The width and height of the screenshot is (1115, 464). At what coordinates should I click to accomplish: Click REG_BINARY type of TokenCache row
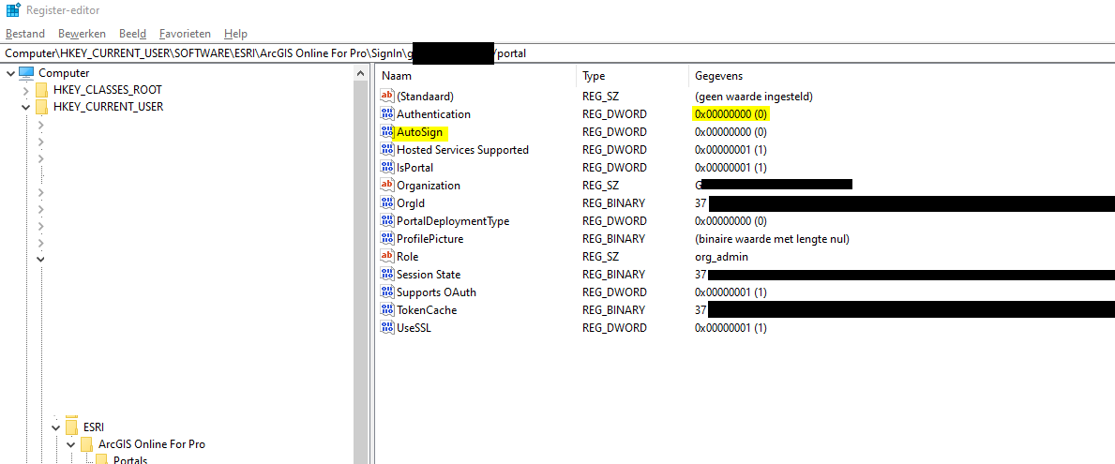click(x=613, y=309)
